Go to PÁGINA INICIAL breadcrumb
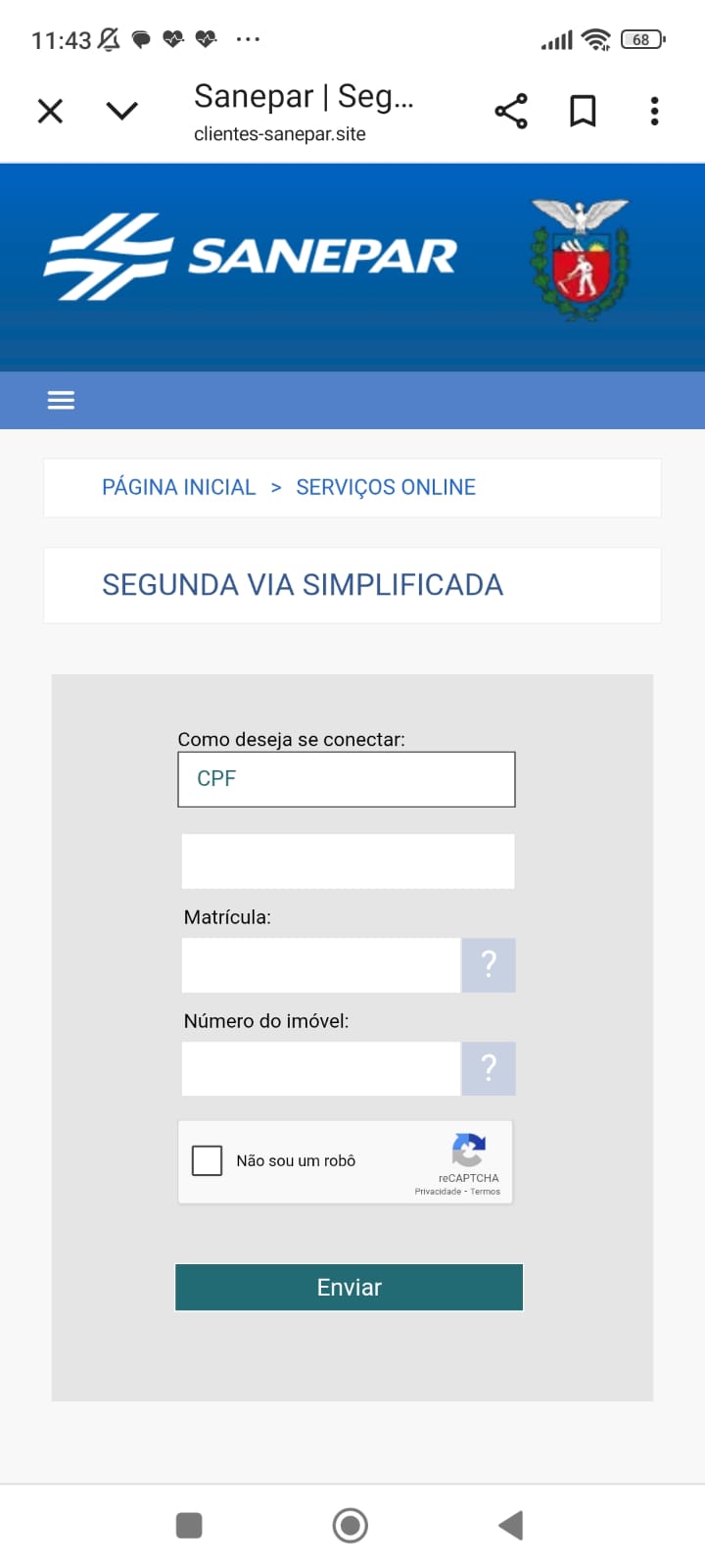The height and width of the screenshot is (1568, 705). click(178, 487)
